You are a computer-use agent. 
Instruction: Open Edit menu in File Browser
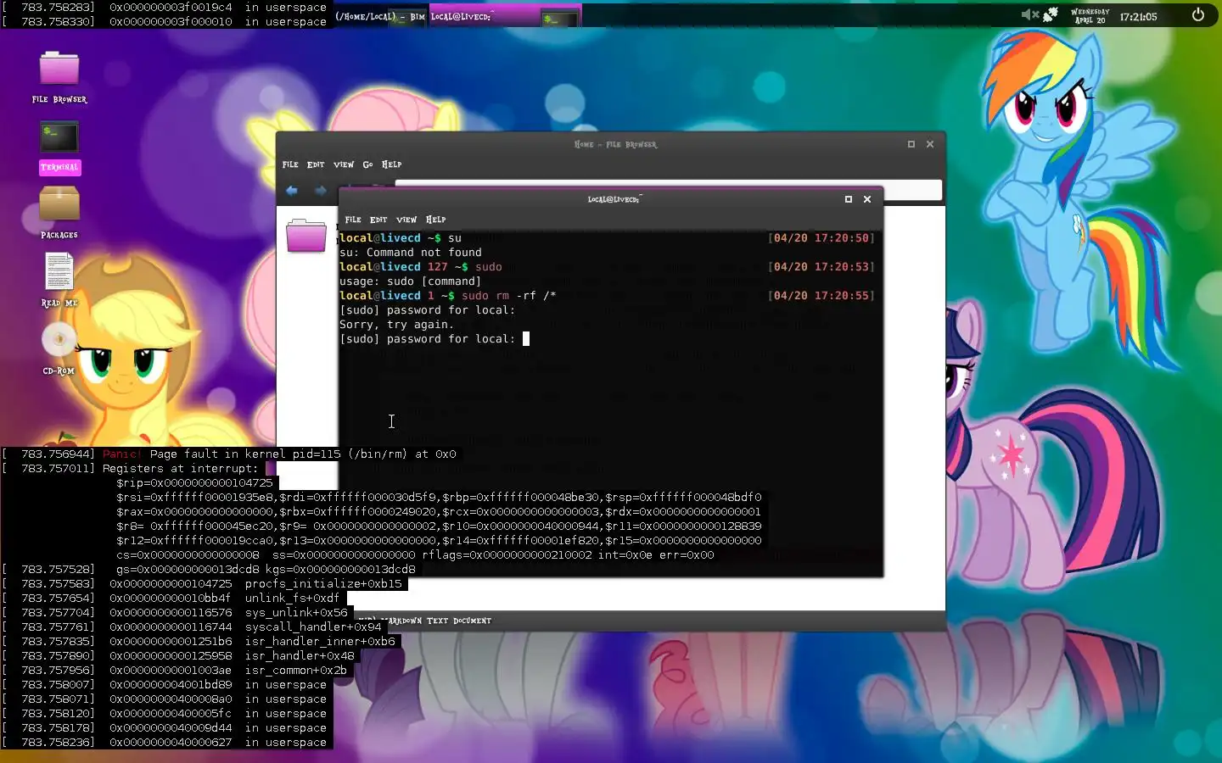(316, 164)
